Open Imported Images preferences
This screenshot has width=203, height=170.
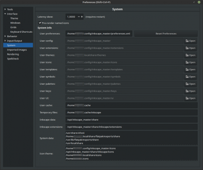tap(17, 50)
